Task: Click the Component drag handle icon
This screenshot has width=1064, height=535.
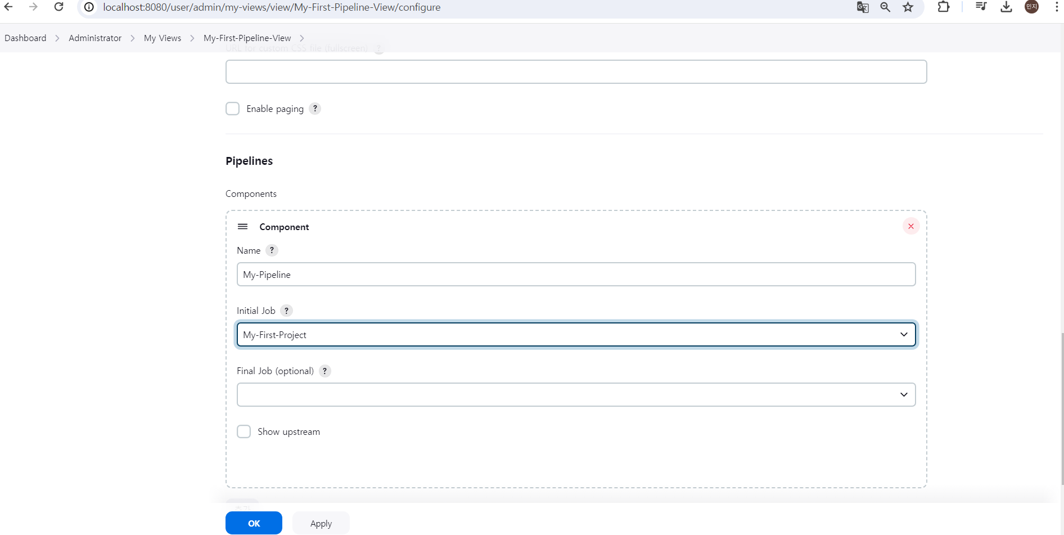Action: point(242,227)
